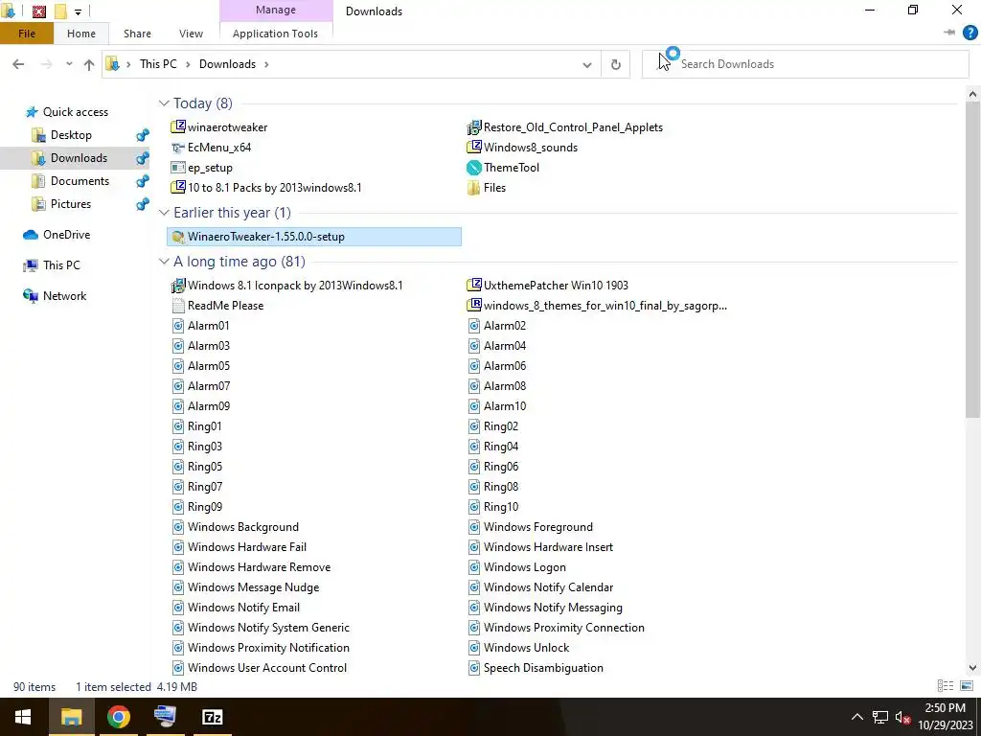Open Desktop in the navigation pane
Viewport: 981px width, 736px height.
71,135
